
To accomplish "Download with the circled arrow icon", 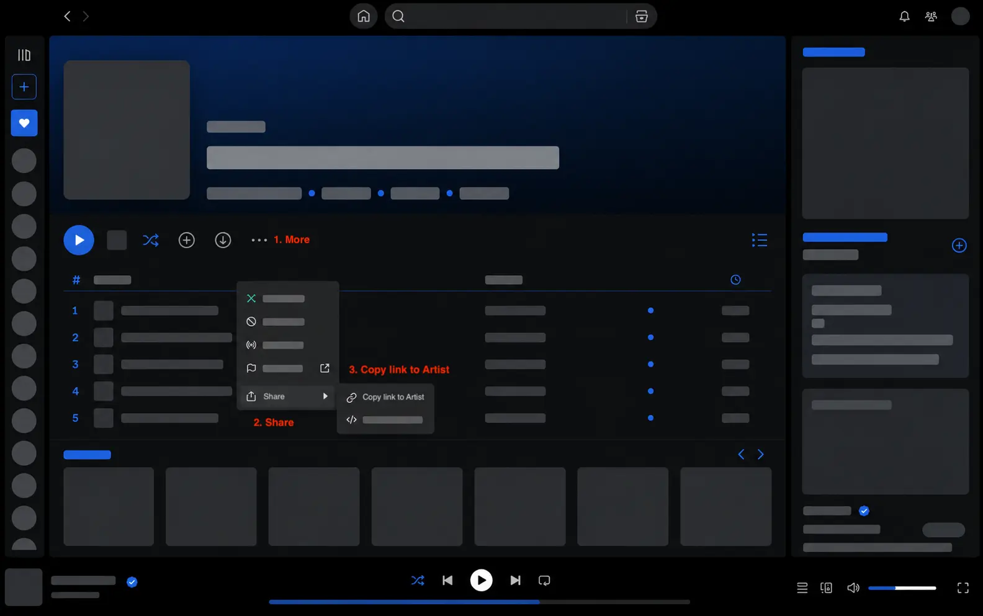I will [x=223, y=240].
